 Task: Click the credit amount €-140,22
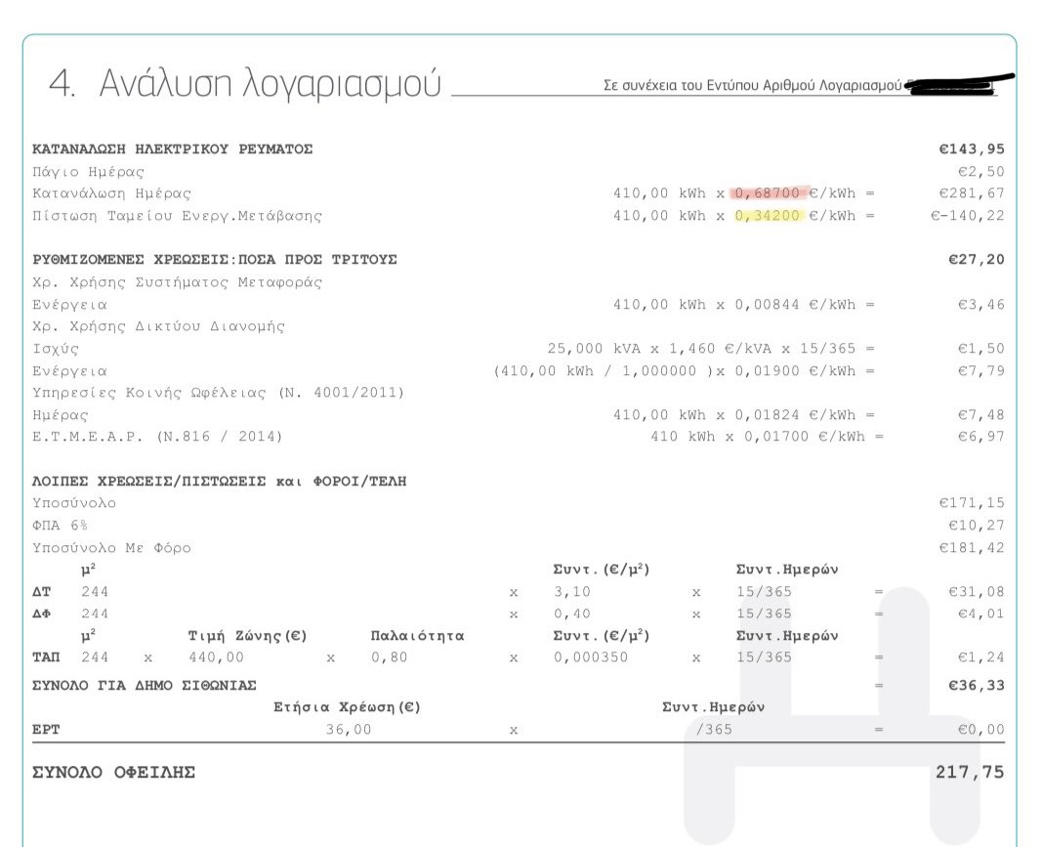point(967,216)
